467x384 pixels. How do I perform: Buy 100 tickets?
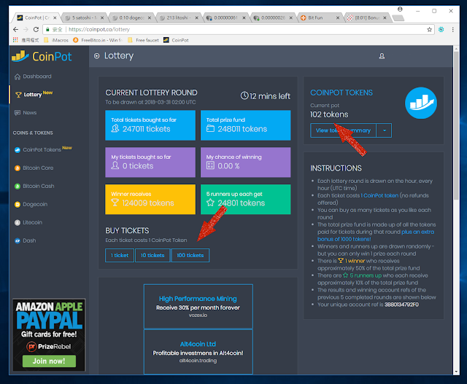[190, 255]
